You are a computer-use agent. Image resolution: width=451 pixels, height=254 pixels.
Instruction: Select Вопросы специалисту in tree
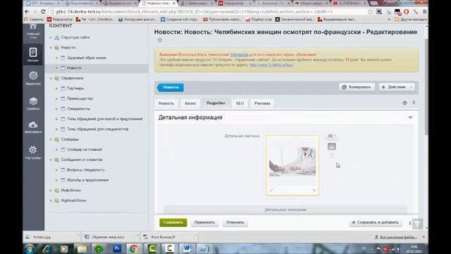click(x=86, y=170)
